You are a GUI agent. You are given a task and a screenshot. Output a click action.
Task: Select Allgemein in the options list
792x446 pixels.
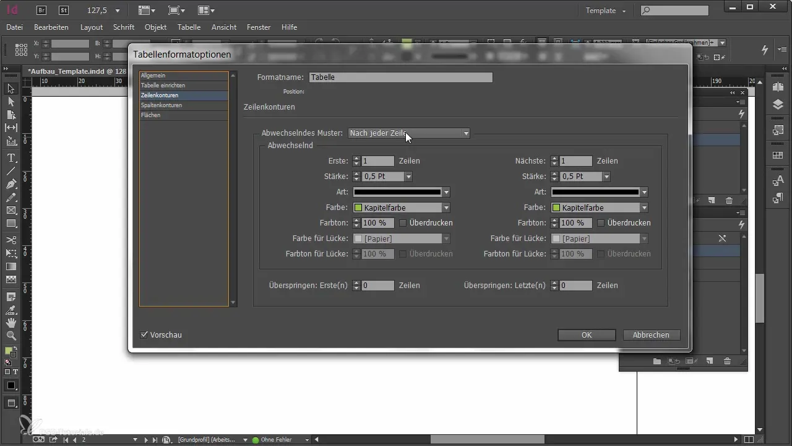(x=184, y=76)
